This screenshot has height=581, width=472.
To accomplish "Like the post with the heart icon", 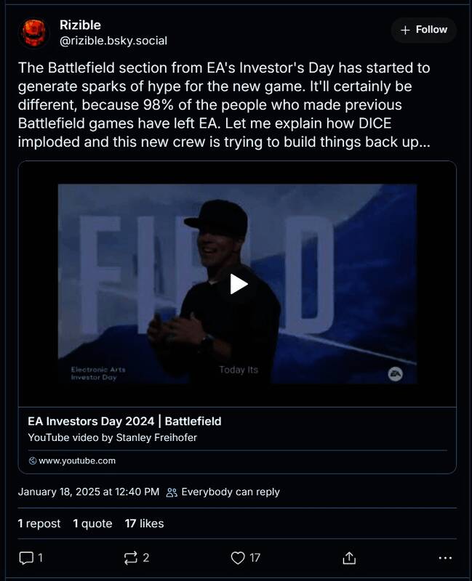I will tap(237, 558).
